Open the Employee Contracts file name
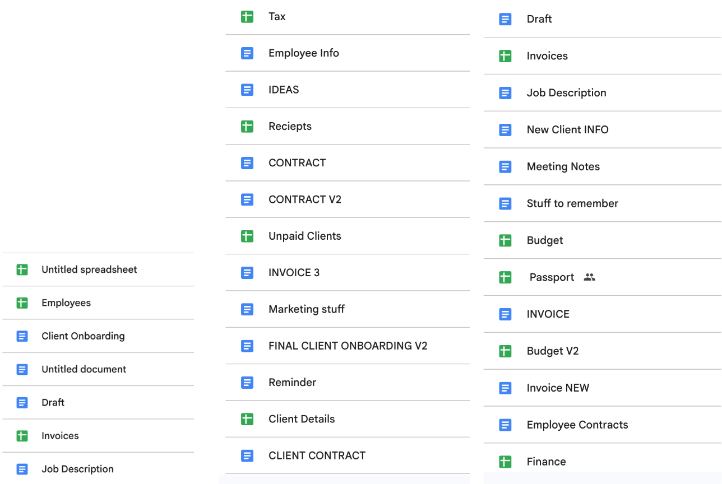Viewport: 722px width, 484px height. tap(577, 425)
